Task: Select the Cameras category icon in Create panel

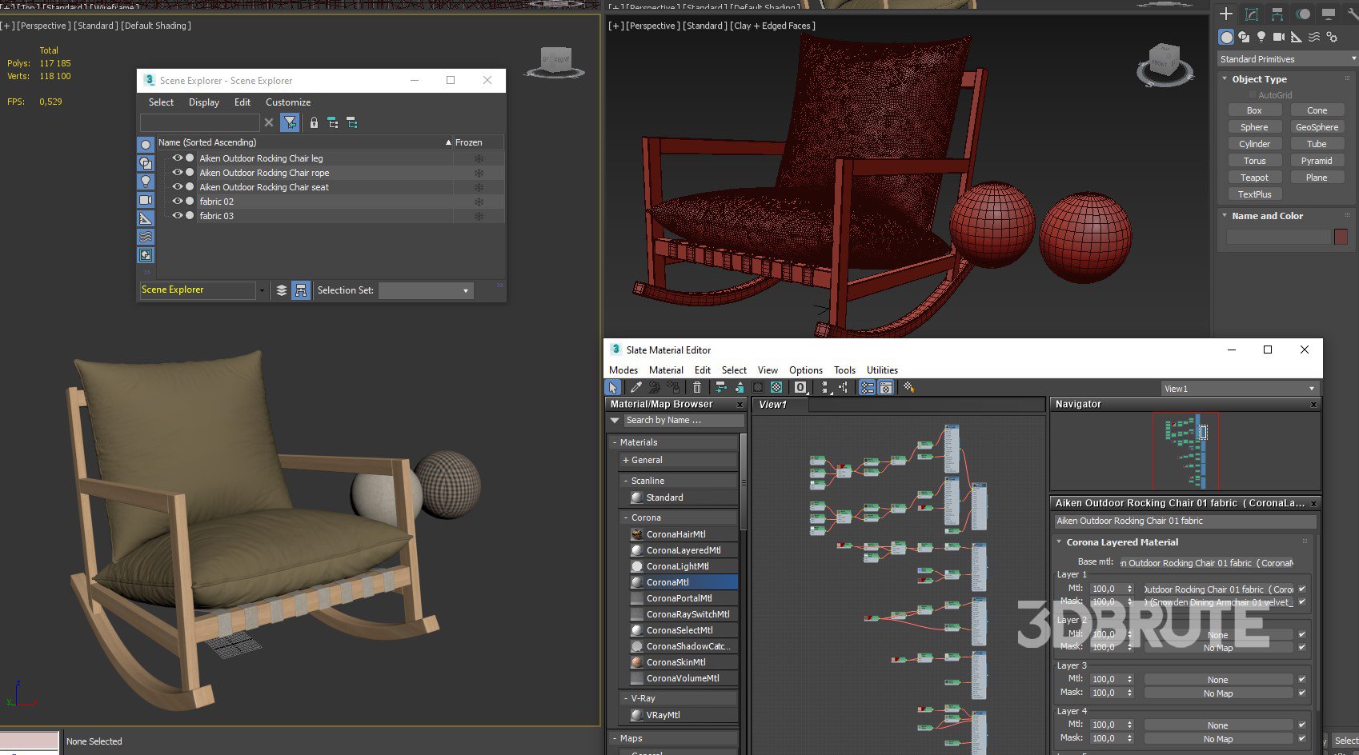Action: [x=1278, y=37]
